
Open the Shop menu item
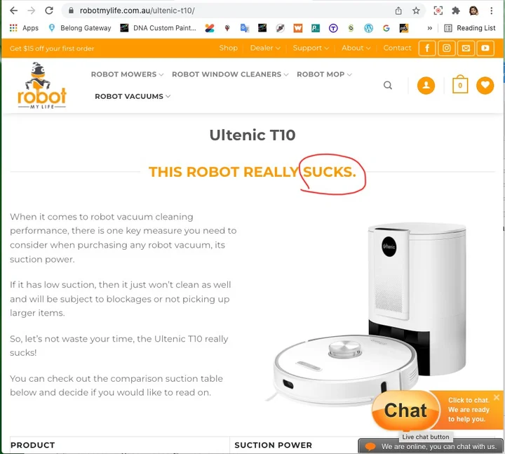229,48
